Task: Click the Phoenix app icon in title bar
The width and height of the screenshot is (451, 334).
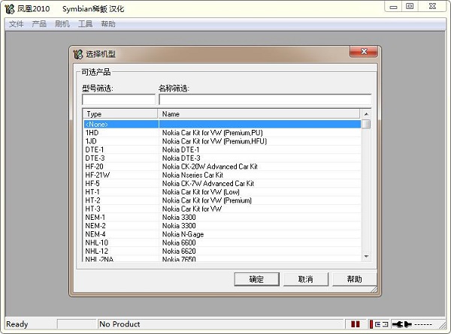Action: point(9,8)
